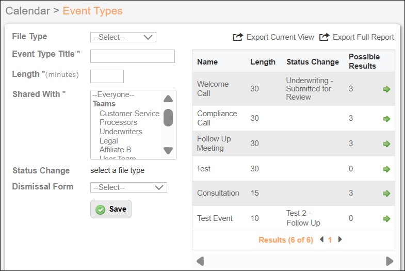405x271 pixels.
Task: Select Underwriters in Shared With list
Action: (x=121, y=132)
